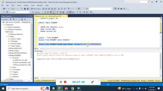Open the Connect dropdown in Object Explorer
The height and width of the screenshot is (91, 163).
coord(5,19)
